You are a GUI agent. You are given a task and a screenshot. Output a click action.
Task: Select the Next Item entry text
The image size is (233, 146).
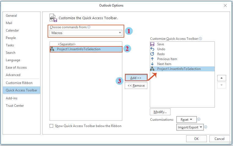pos(164,64)
